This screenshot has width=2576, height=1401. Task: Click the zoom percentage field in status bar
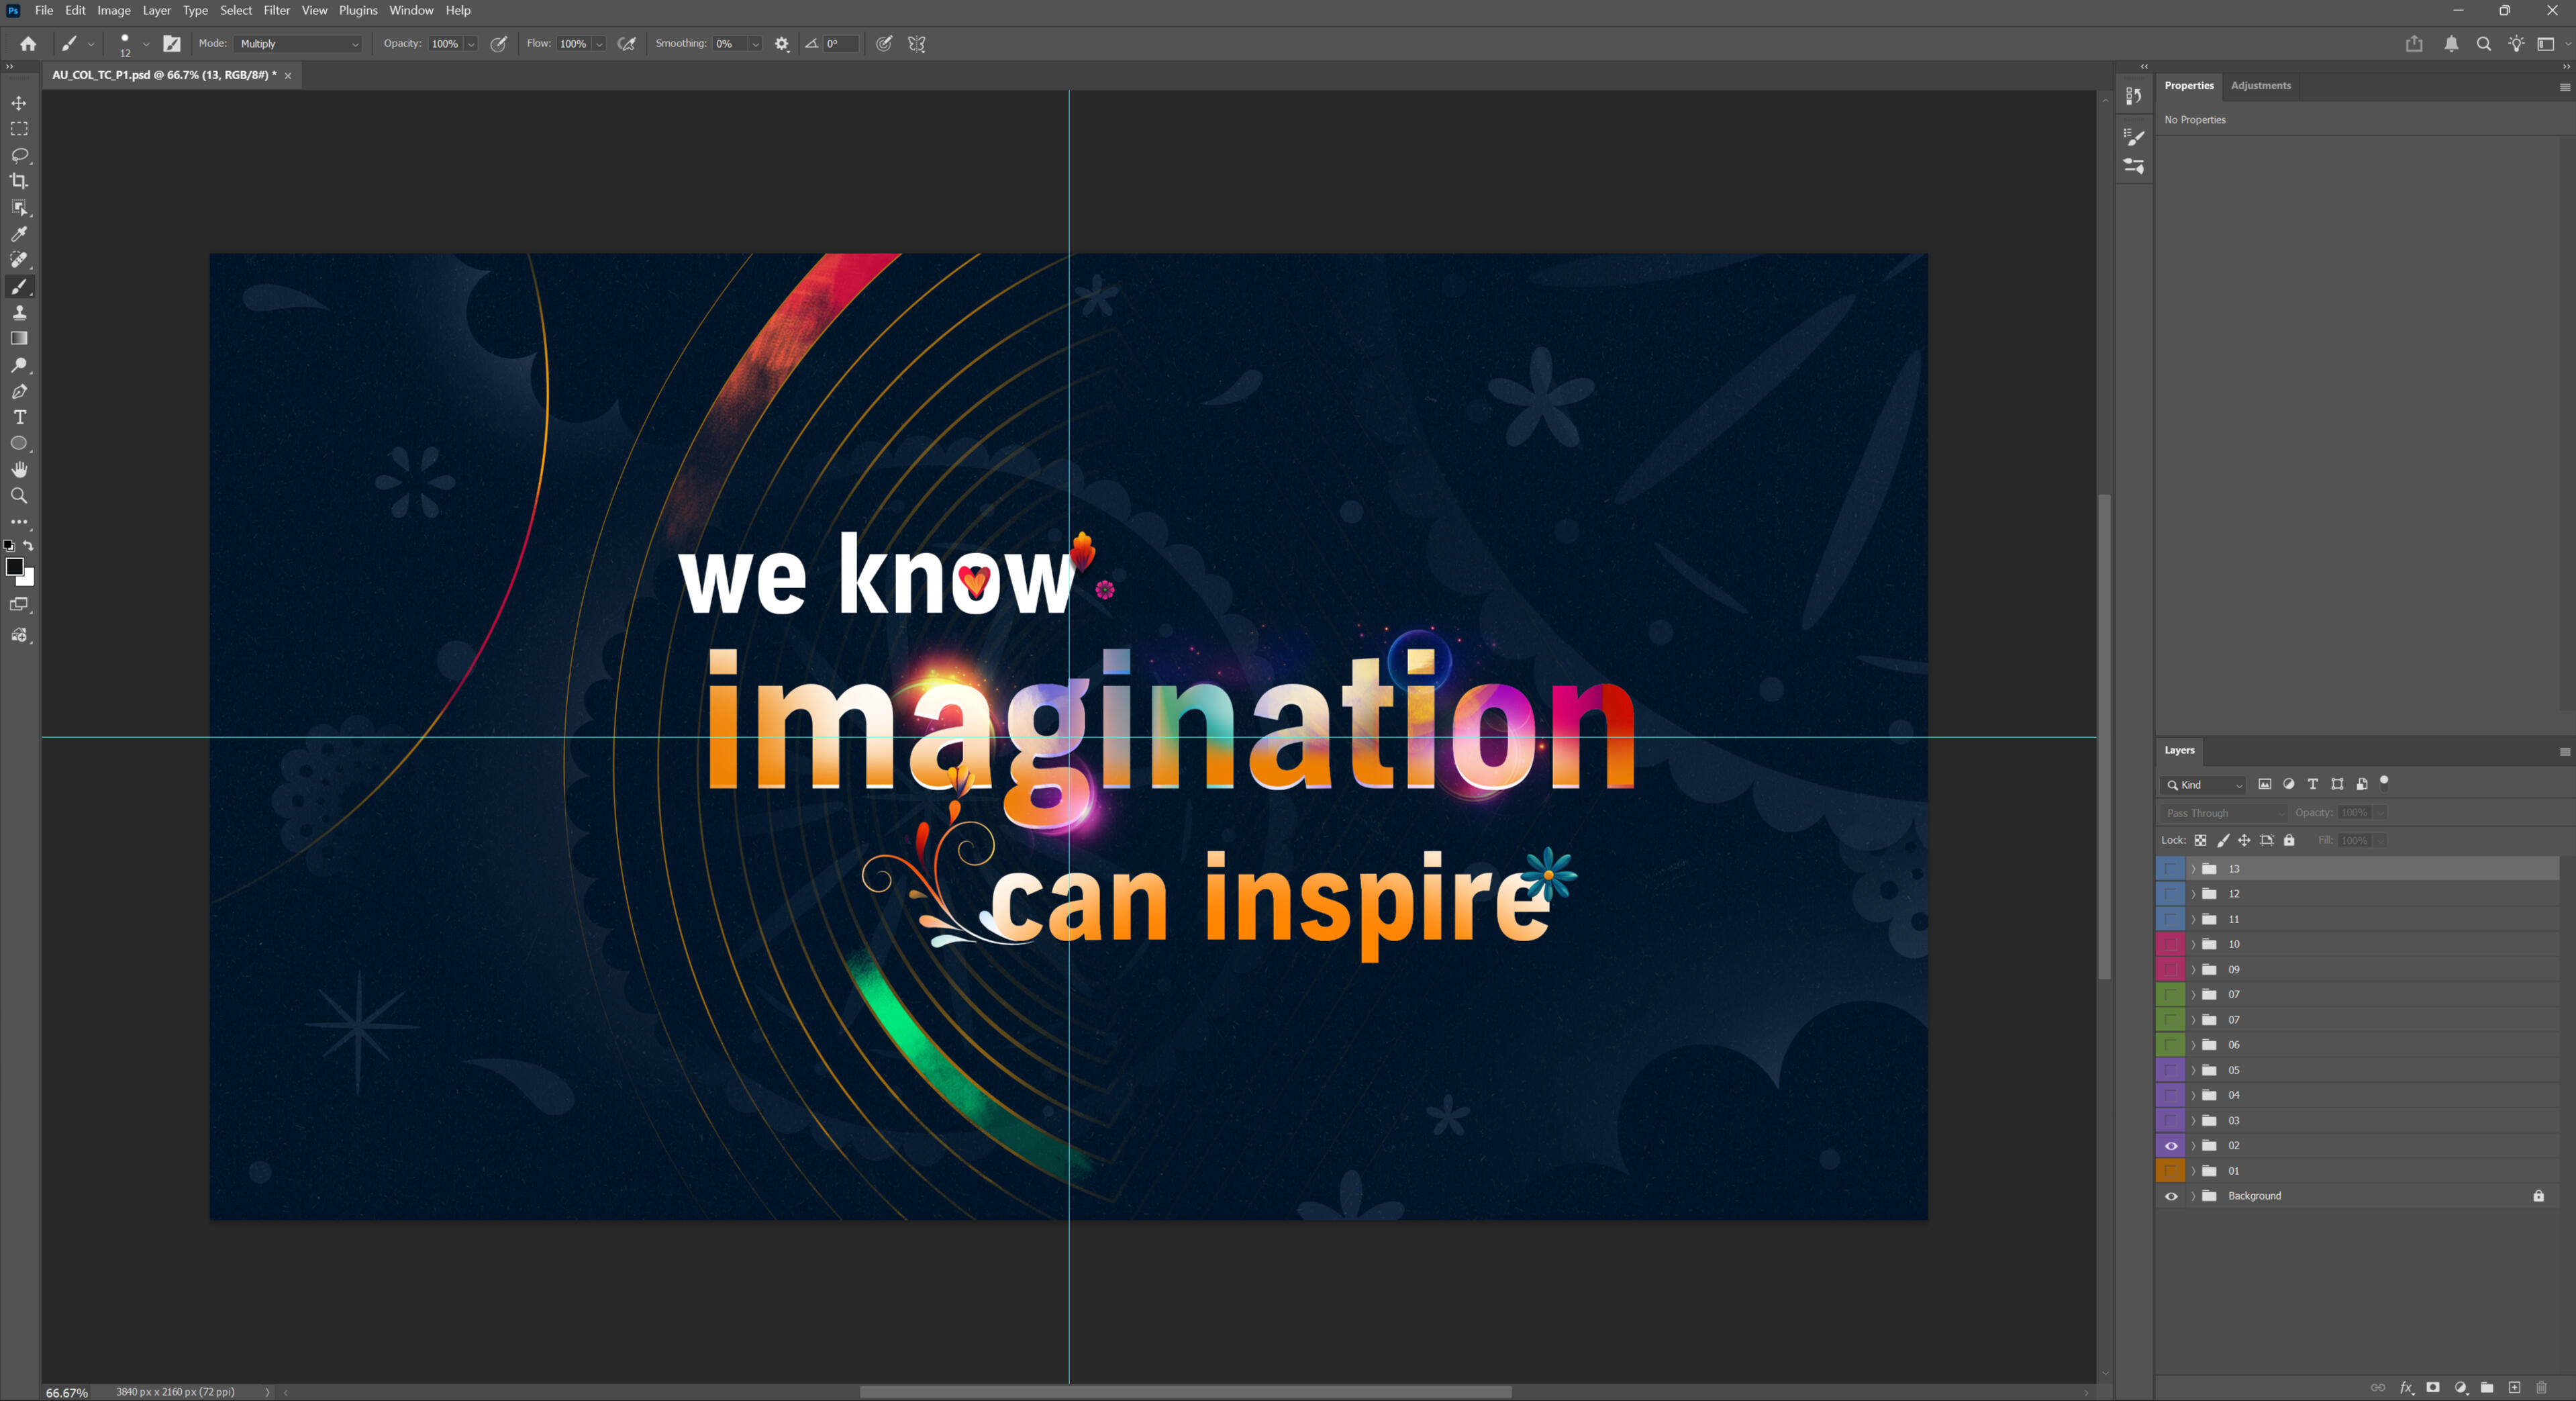67,1392
